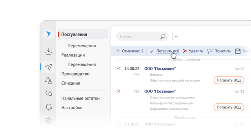Image resolution: width=251 pixels, height=128 pixels.
Task: Click the flag icon beside Пометить
Action: (210, 51)
